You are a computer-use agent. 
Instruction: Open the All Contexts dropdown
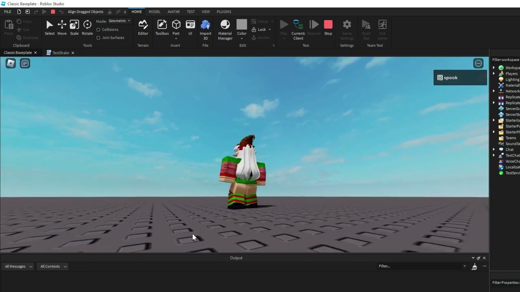(54, 266)
